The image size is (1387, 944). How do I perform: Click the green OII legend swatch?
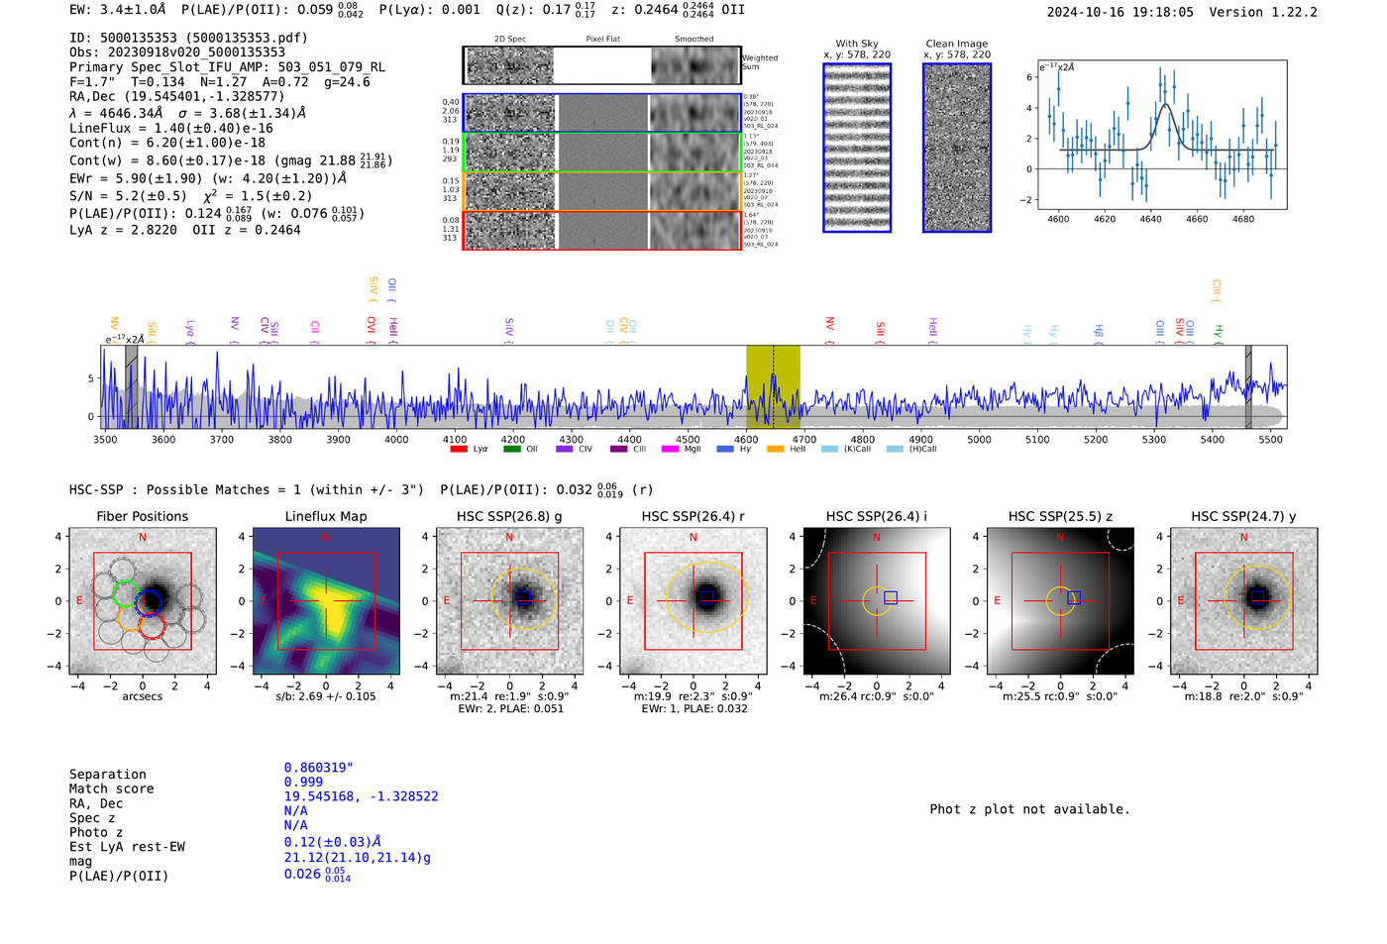pos(512,449)
